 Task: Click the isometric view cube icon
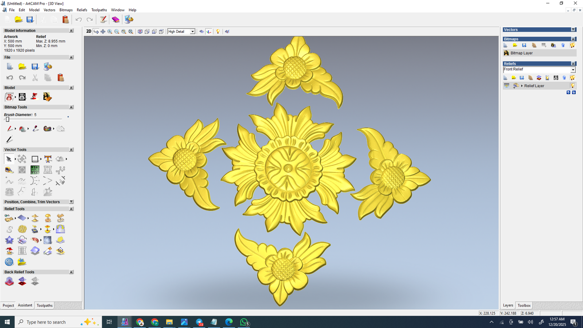[140, 32]
